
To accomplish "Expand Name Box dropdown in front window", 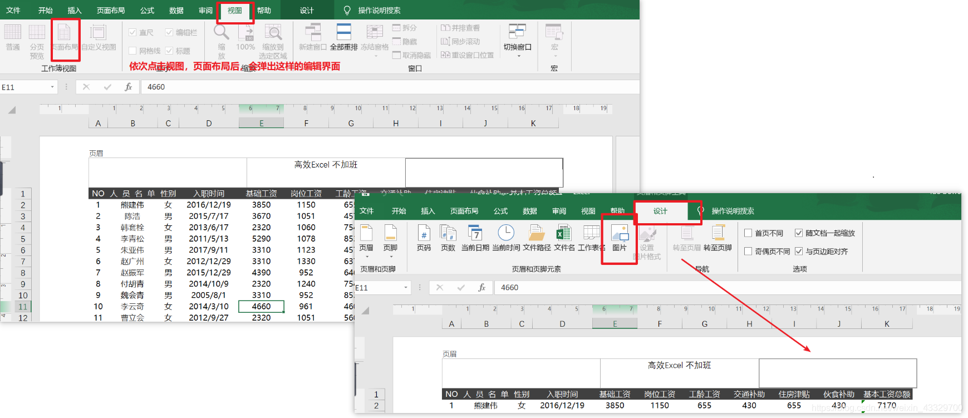I will [x=406, y=288].
